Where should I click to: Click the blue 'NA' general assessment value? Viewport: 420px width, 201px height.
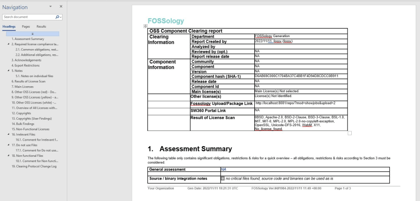pyautogui.click(x=223, y=169)
